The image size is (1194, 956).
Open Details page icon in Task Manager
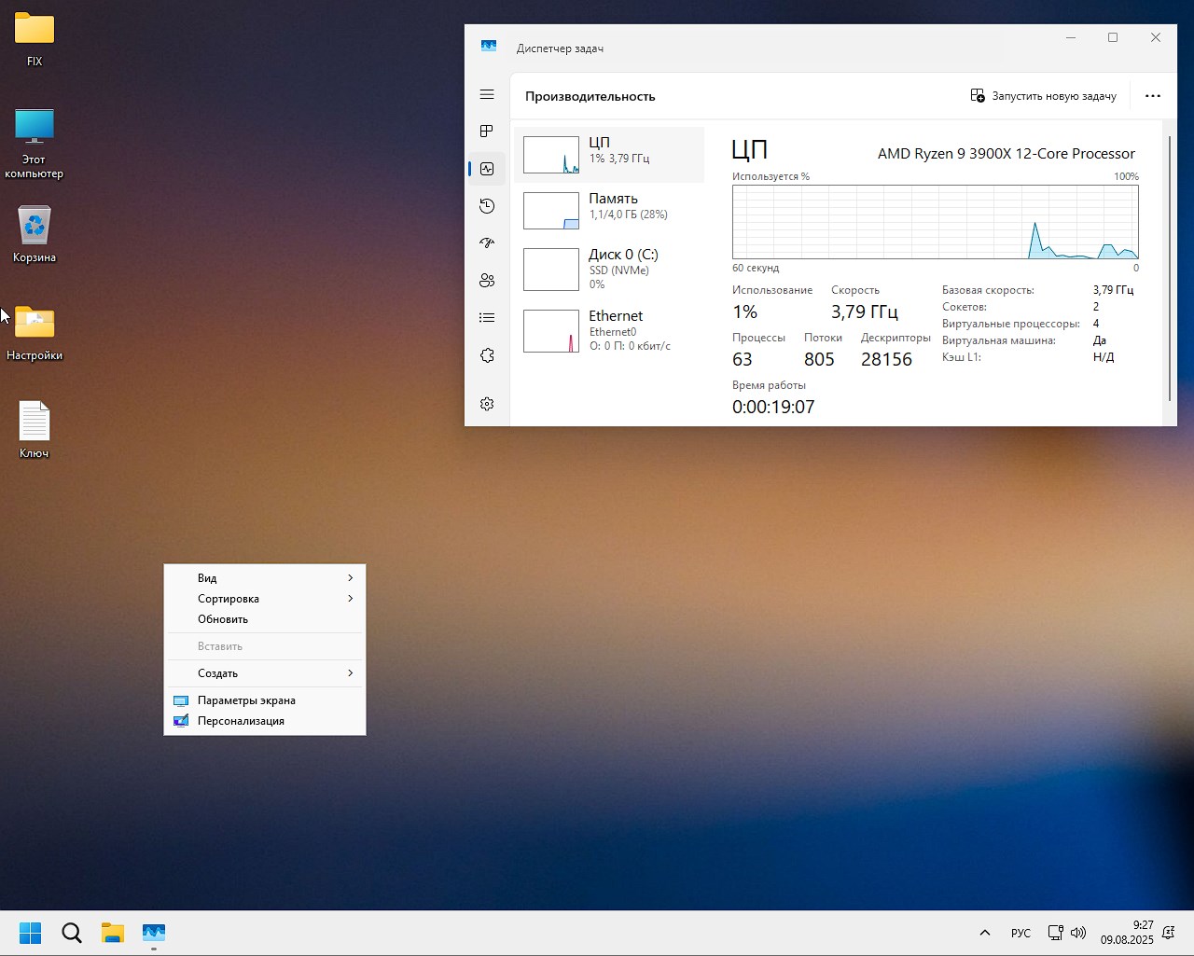pos(487,318)
